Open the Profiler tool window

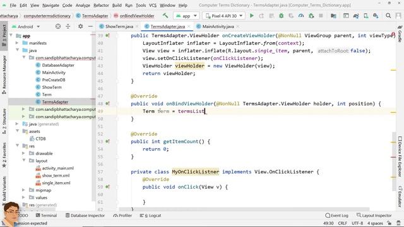click(x=122, y=216)
